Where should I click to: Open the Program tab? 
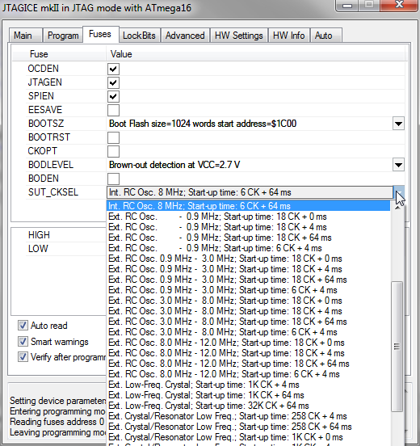[x=63, y=36]
